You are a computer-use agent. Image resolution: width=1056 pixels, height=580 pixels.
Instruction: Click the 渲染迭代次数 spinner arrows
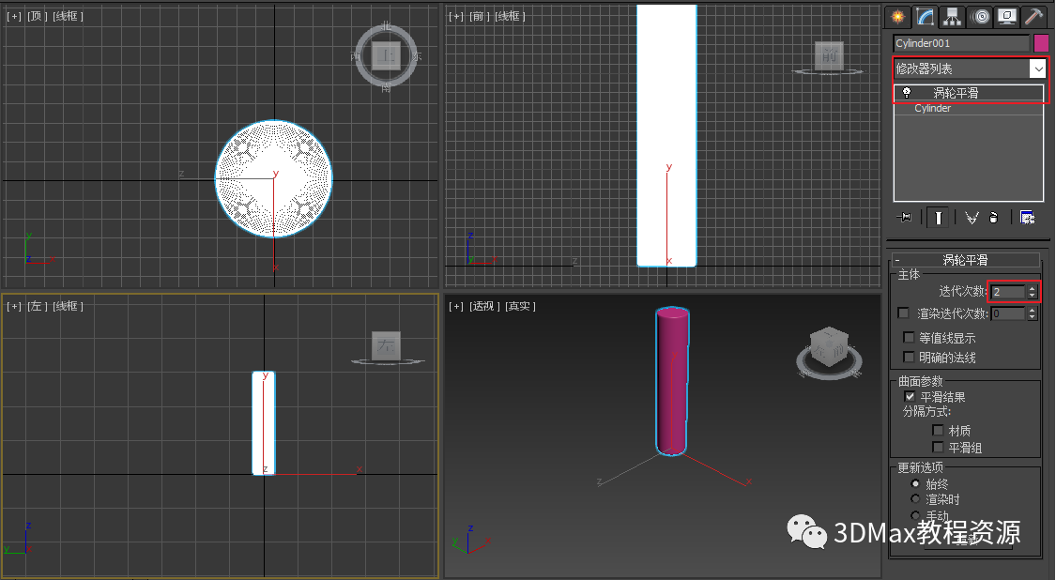(1032, 313)
